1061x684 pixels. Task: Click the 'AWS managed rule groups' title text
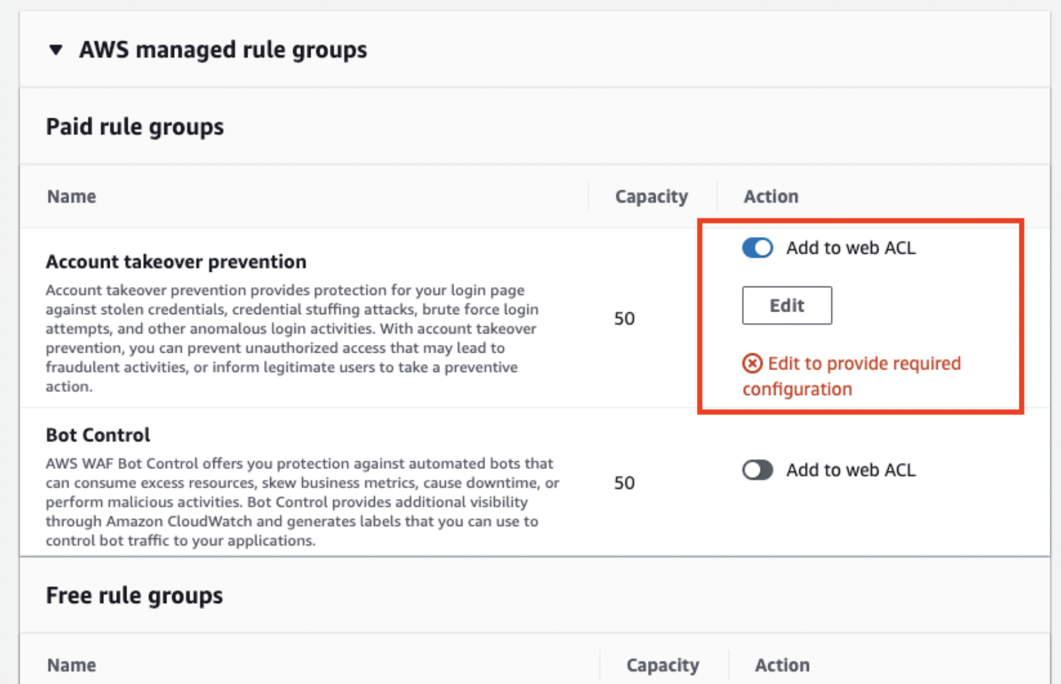[223, 49]
